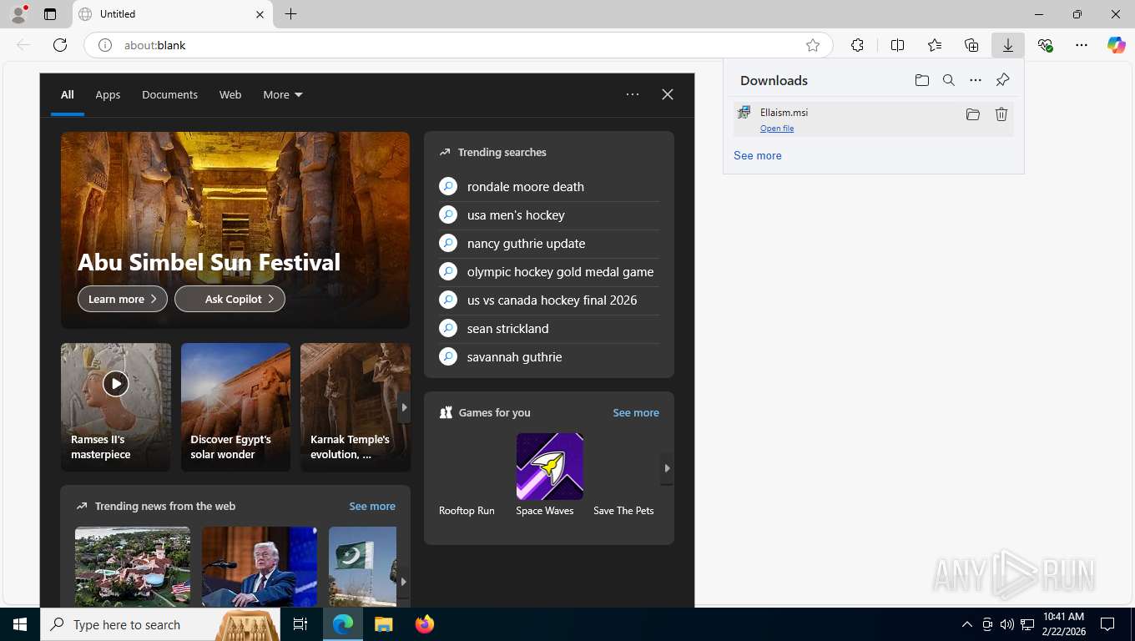Search sean strickland
1135x641 pixels.
click(x=549, y=329)
